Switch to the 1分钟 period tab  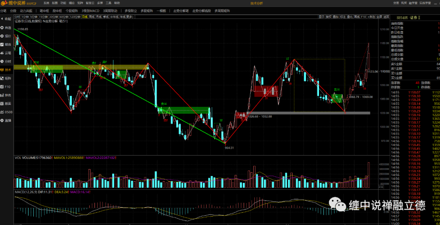[x=25, y=17]
